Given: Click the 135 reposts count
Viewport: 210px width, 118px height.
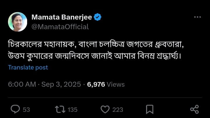Looking at the screenshot, I should click(72, 110).
